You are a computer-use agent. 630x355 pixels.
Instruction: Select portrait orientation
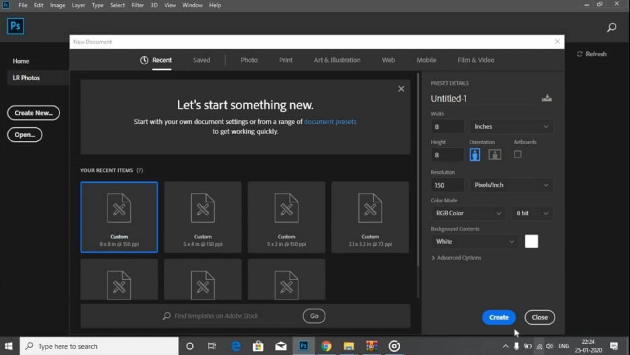(475, 155)
